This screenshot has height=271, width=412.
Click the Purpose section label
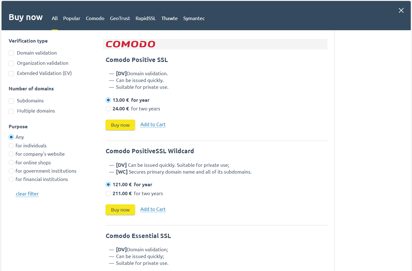click(x=18, y=126)
